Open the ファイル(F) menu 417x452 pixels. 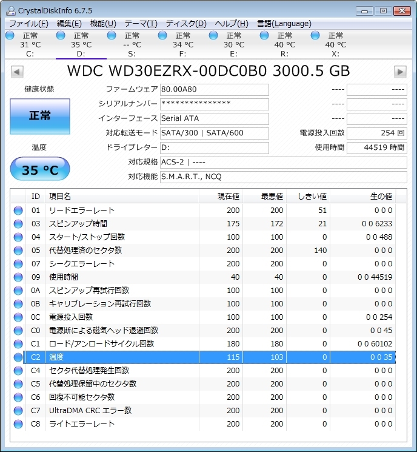[29, 24]
